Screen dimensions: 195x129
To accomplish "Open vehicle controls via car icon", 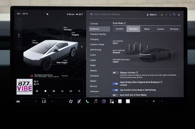I will 18,101.
